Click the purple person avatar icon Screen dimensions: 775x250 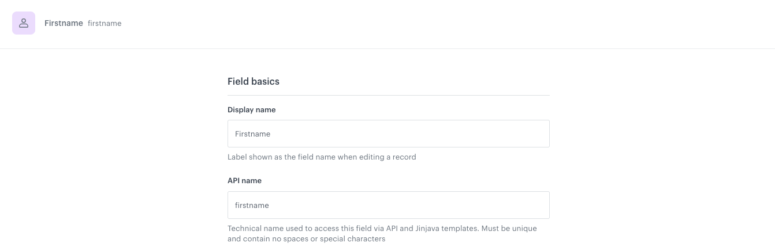click(x=24, y=23)
